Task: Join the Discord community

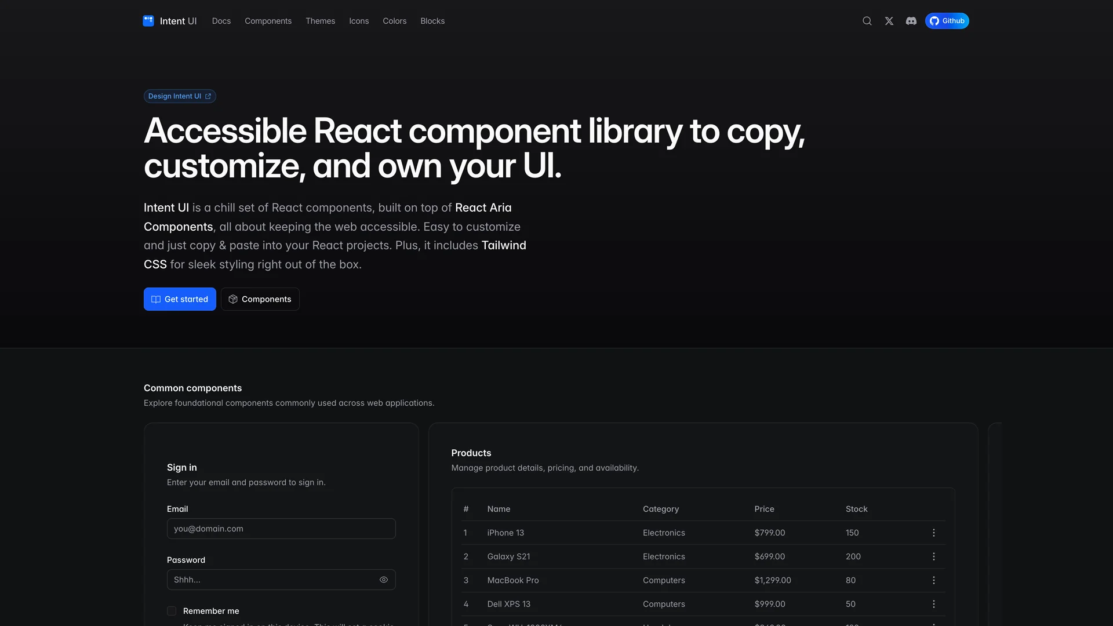Action: click(911, 21)
